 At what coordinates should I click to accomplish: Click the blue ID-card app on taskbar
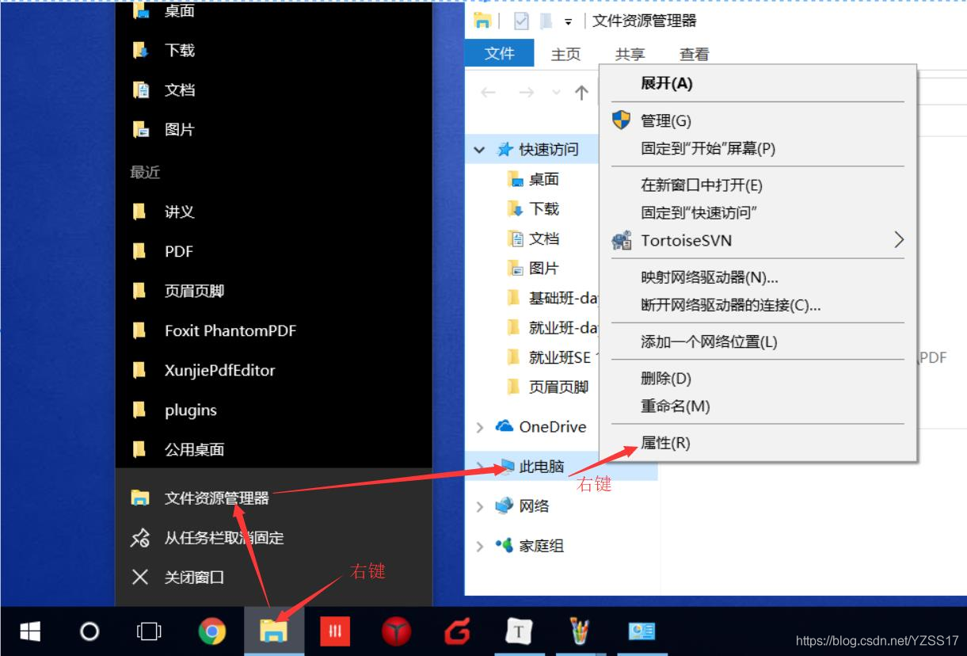(641, 631)
